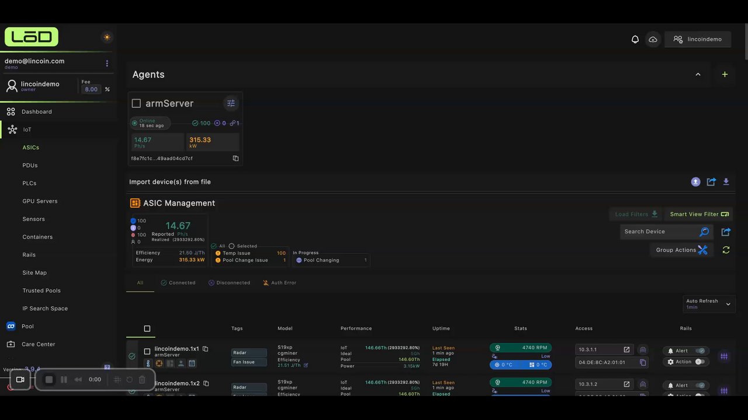The width and height of the screenshot is (748, 420).
Task: Toggle Alert rail switch for lincoindemo.1x1
Action: (x=701, y=351)
